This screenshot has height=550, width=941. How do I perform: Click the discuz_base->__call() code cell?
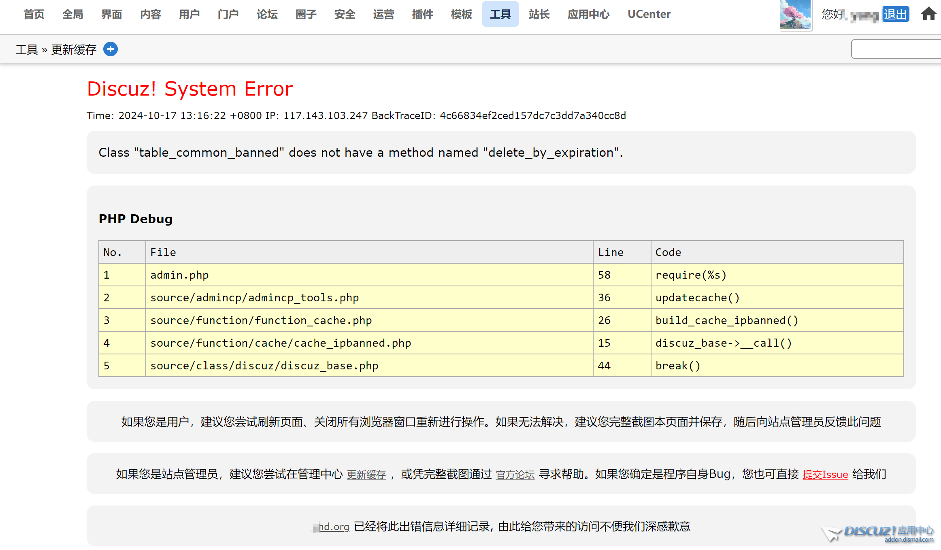[777, 343]
